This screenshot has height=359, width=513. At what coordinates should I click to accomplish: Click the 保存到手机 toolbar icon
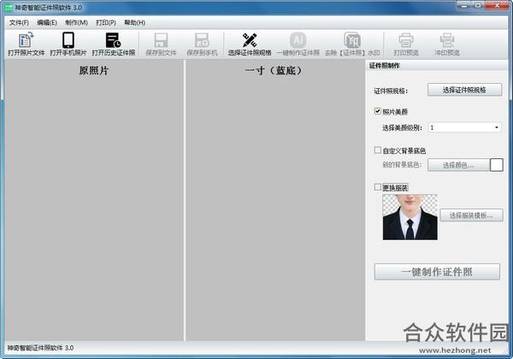(x=202, y=44)
